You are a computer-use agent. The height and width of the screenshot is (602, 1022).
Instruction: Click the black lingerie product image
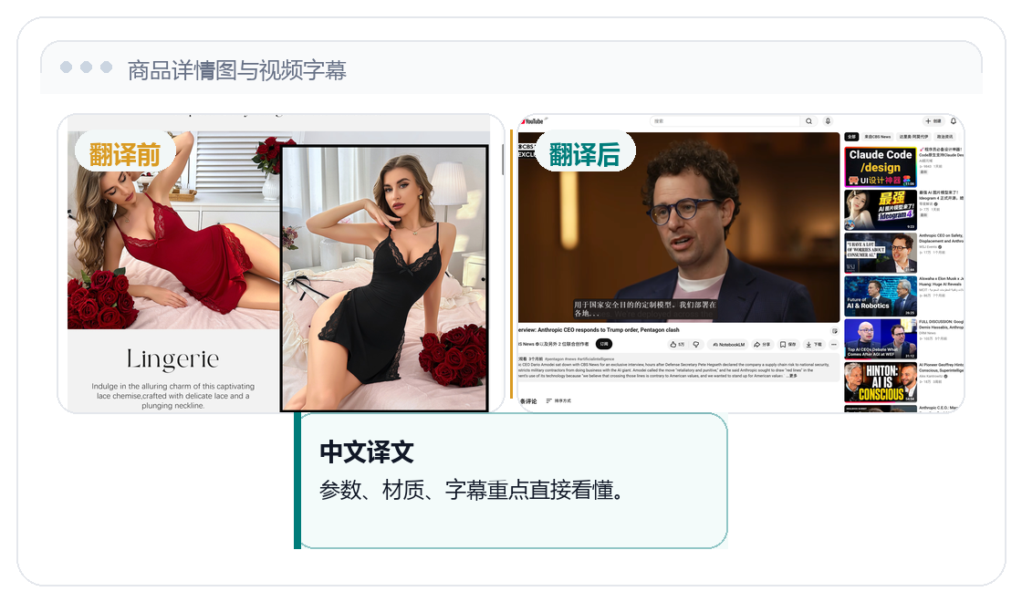pos(384,278)
